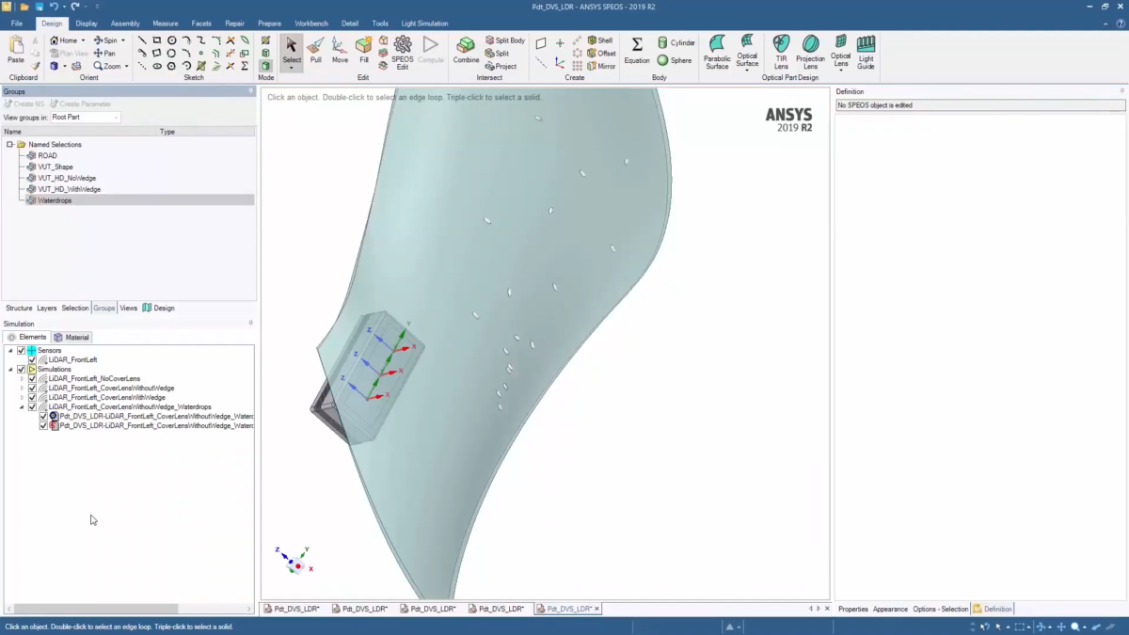Pin the Simulation panel

(x=251, y=324)
